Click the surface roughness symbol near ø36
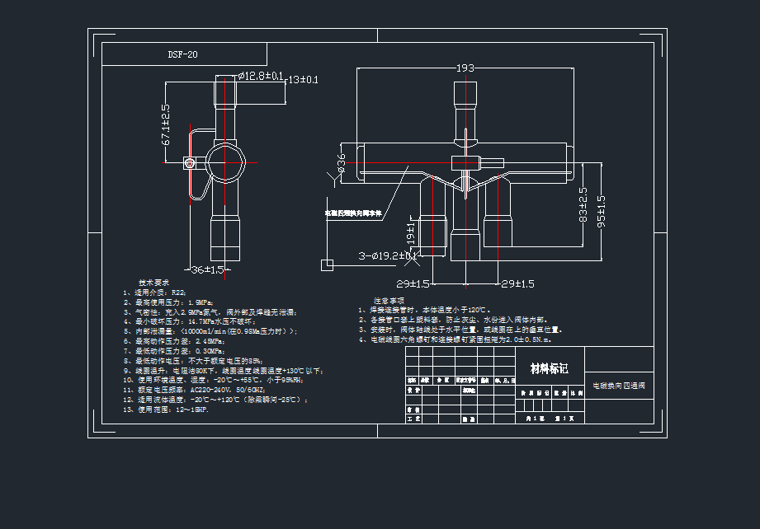 tap(335, 176)
